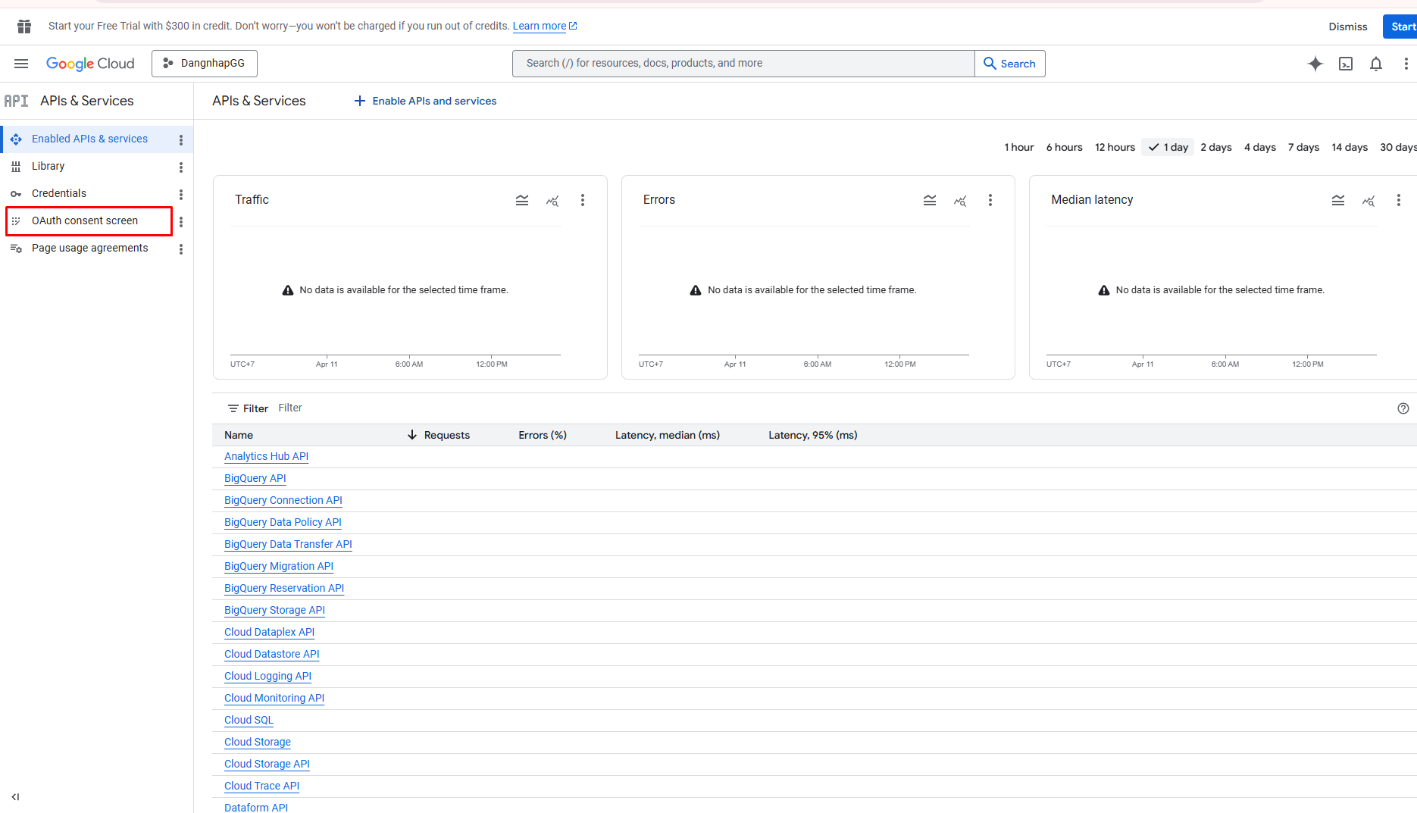
Task: Select the 7 days time range
Action: [x=1303, y=147]
